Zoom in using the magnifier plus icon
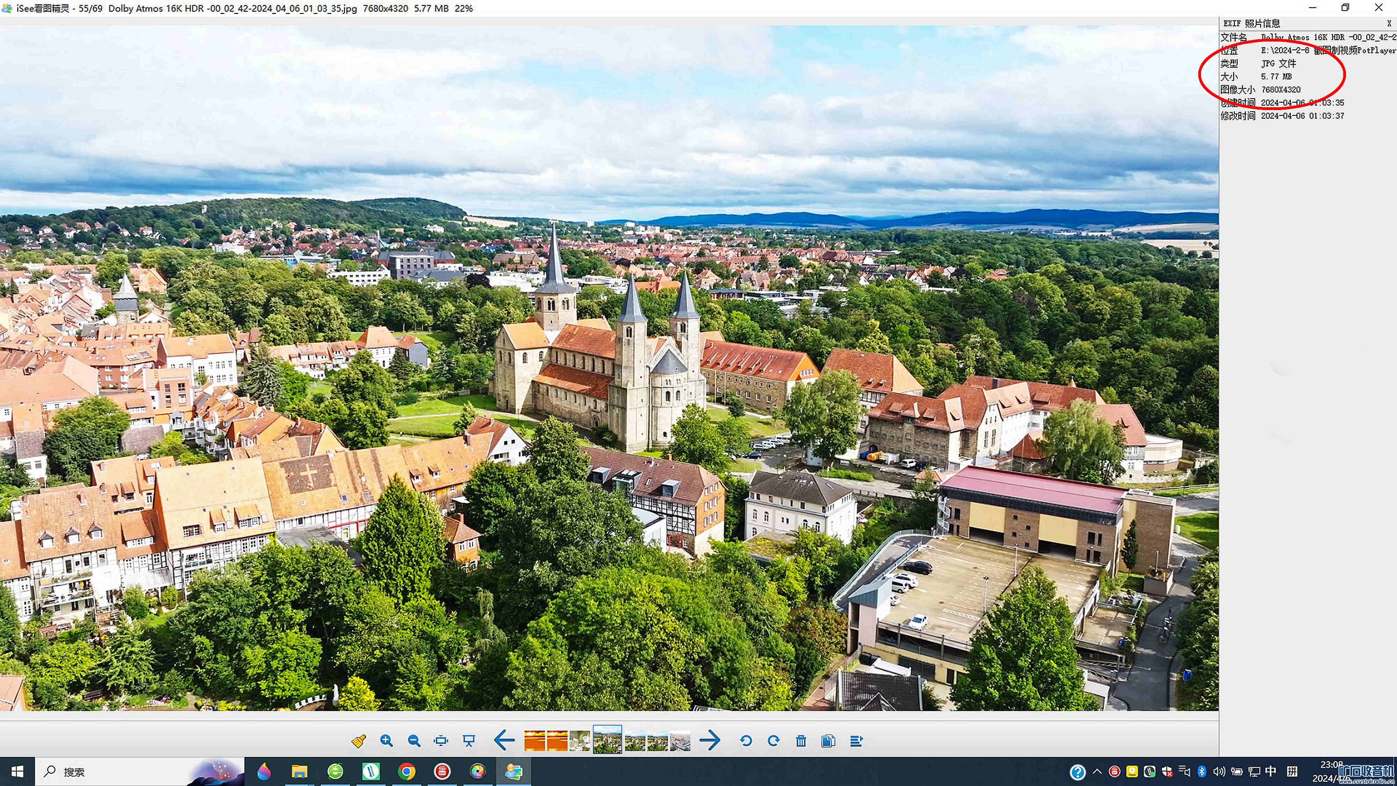Viewport: 1397px width, 786px height. (386, 741)
